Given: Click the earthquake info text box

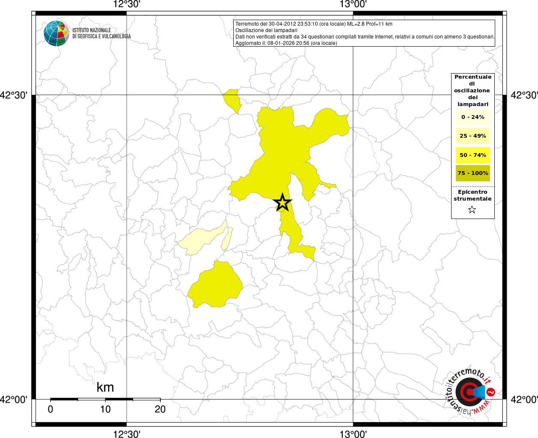Looking at the screenshot, I should coord(364,33).
